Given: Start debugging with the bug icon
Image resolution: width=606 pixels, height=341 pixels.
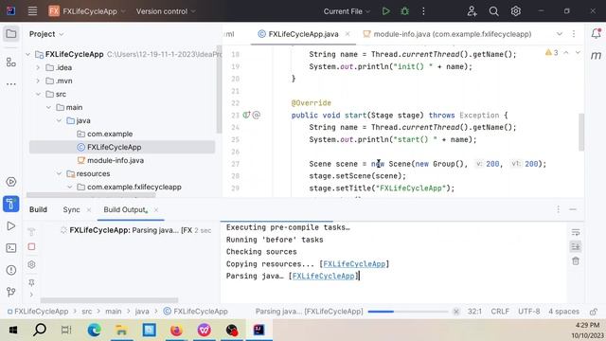Looking at the screenshot, I should (x=404, y=11).
